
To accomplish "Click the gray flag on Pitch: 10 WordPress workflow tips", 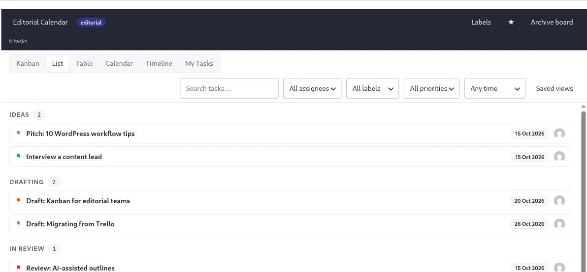I will click(x=18, y=134).
